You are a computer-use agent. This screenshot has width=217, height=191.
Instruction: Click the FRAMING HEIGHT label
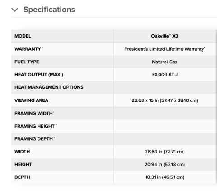click(x=35, y=126)
